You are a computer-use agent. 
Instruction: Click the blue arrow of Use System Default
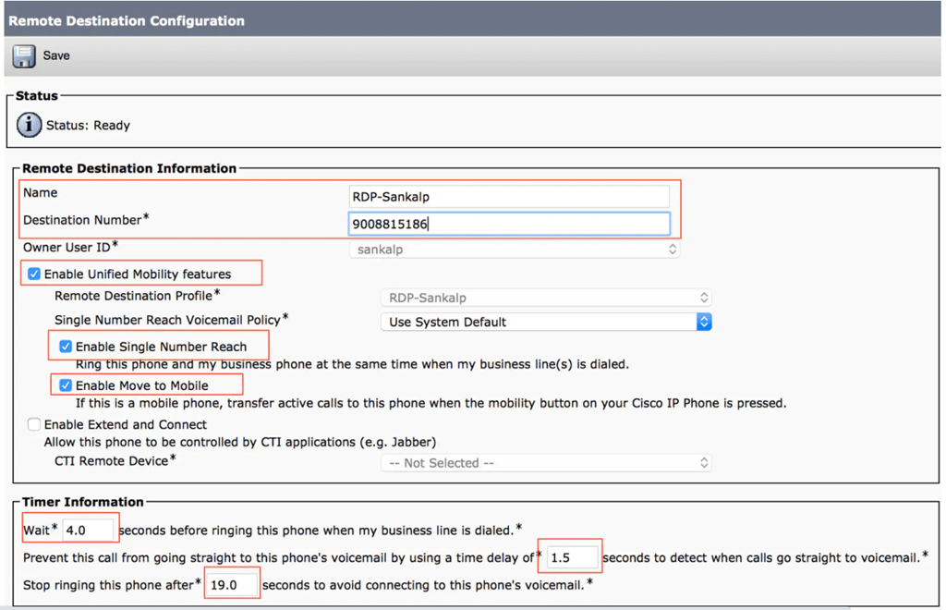[703, 322]
